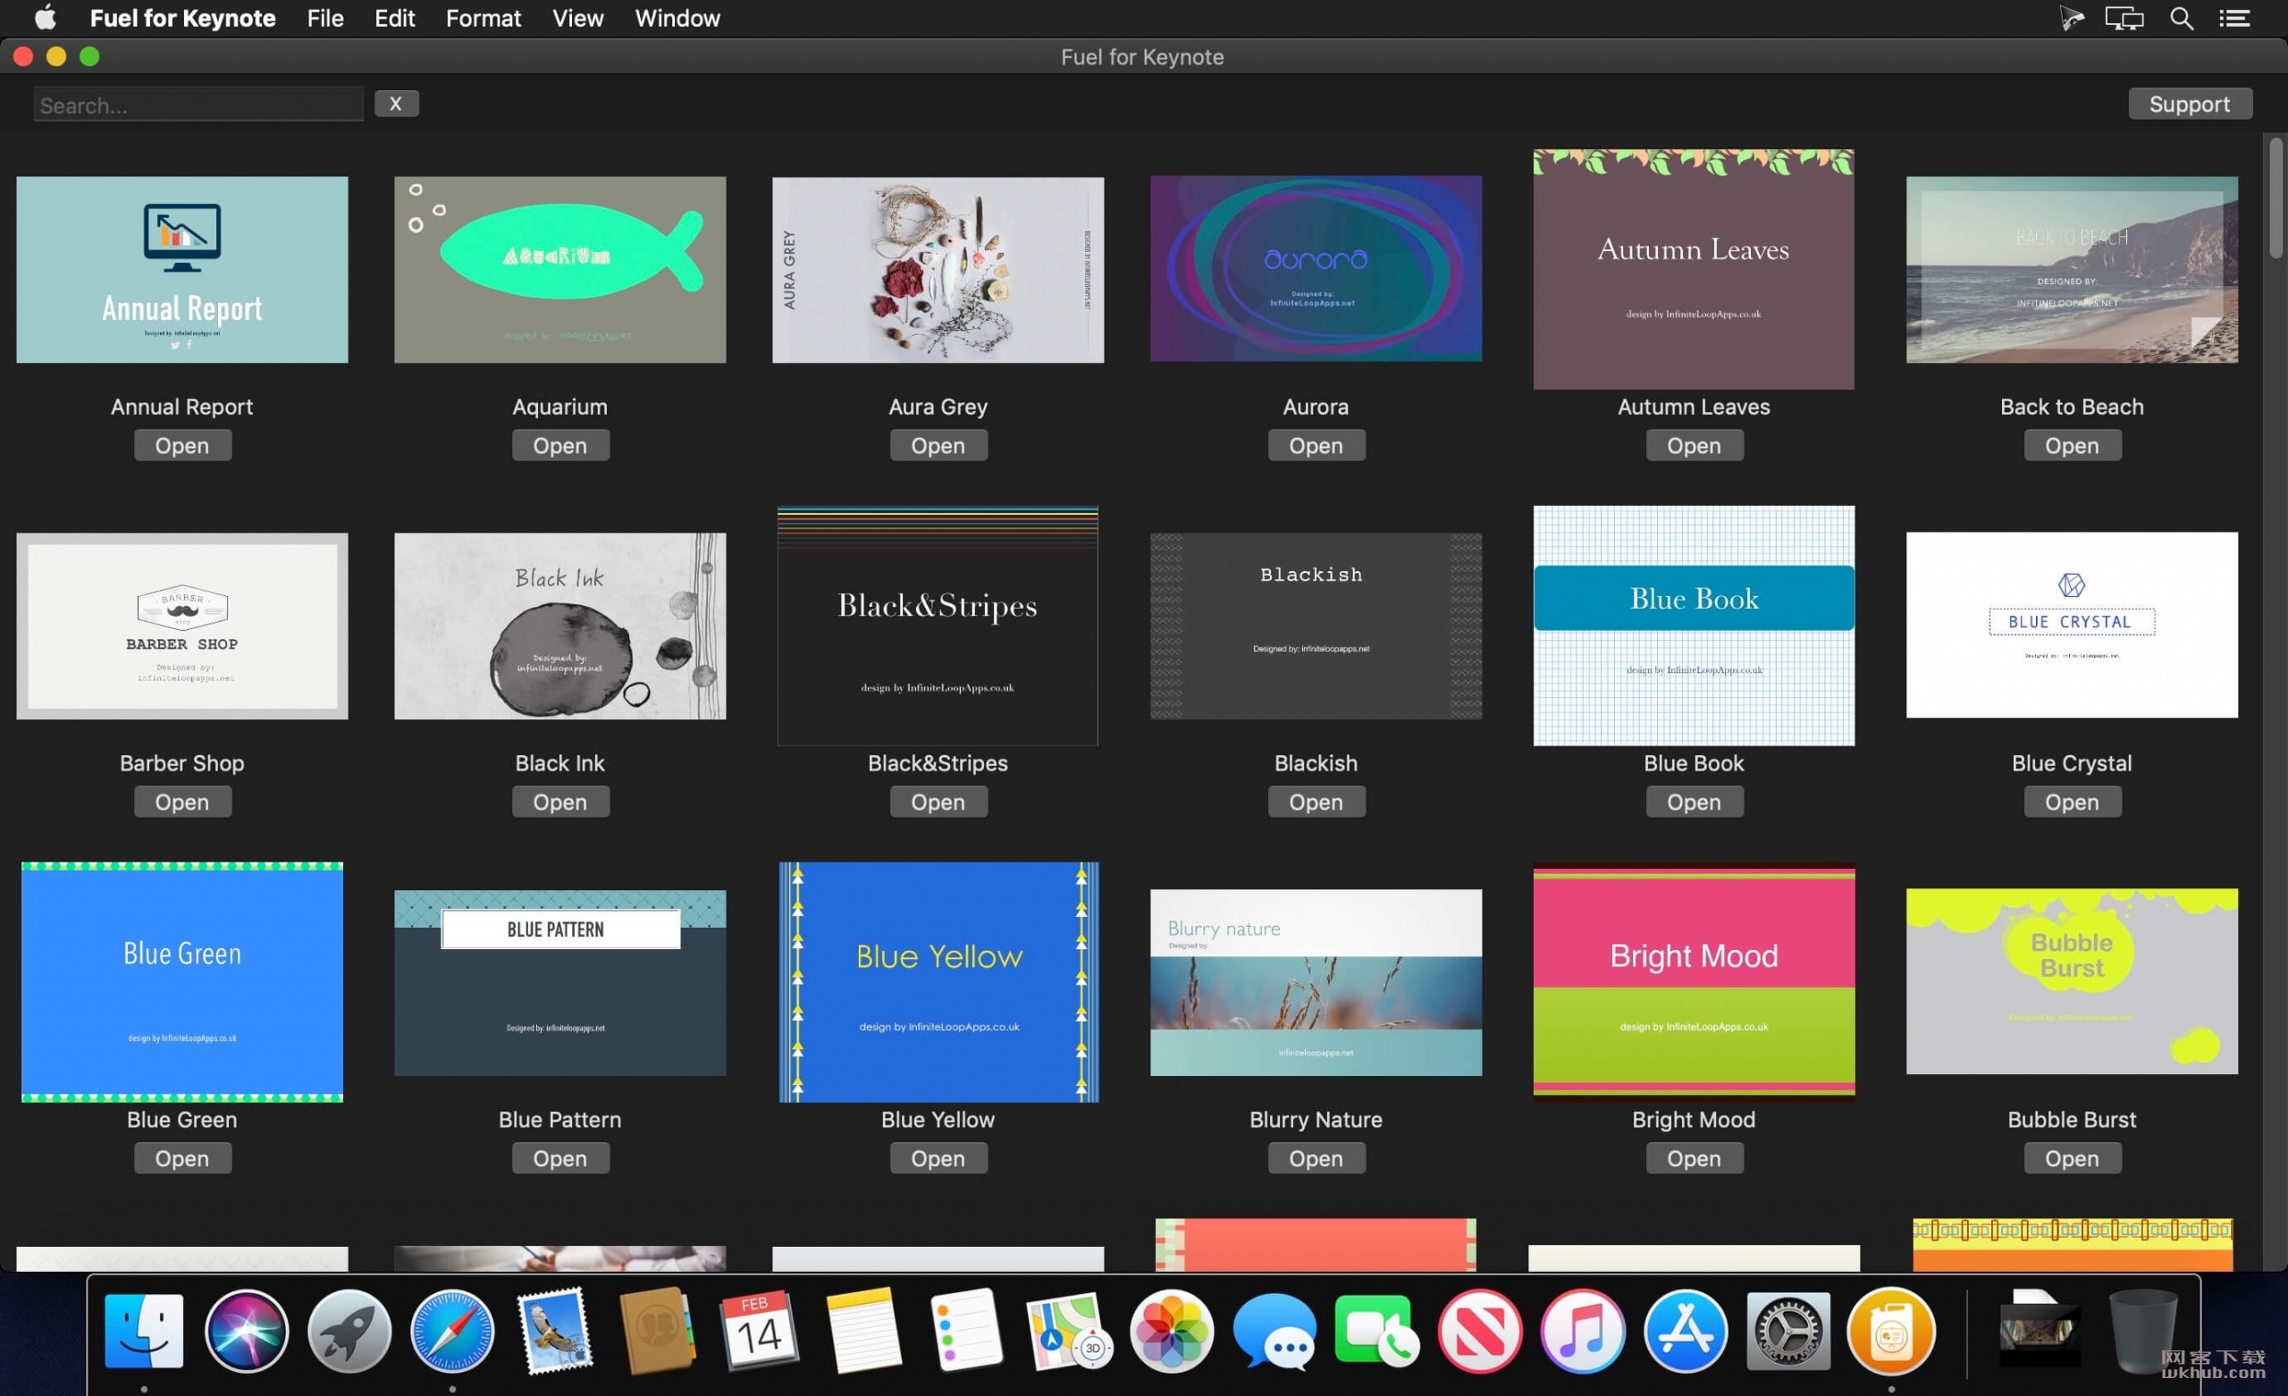Open Calendar showing Feb 14
Viewport: 2288px width, 1396px height.
pos(760,1331)
